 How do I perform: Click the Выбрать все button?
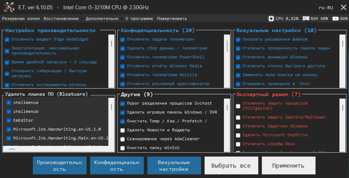pos(231,166)
